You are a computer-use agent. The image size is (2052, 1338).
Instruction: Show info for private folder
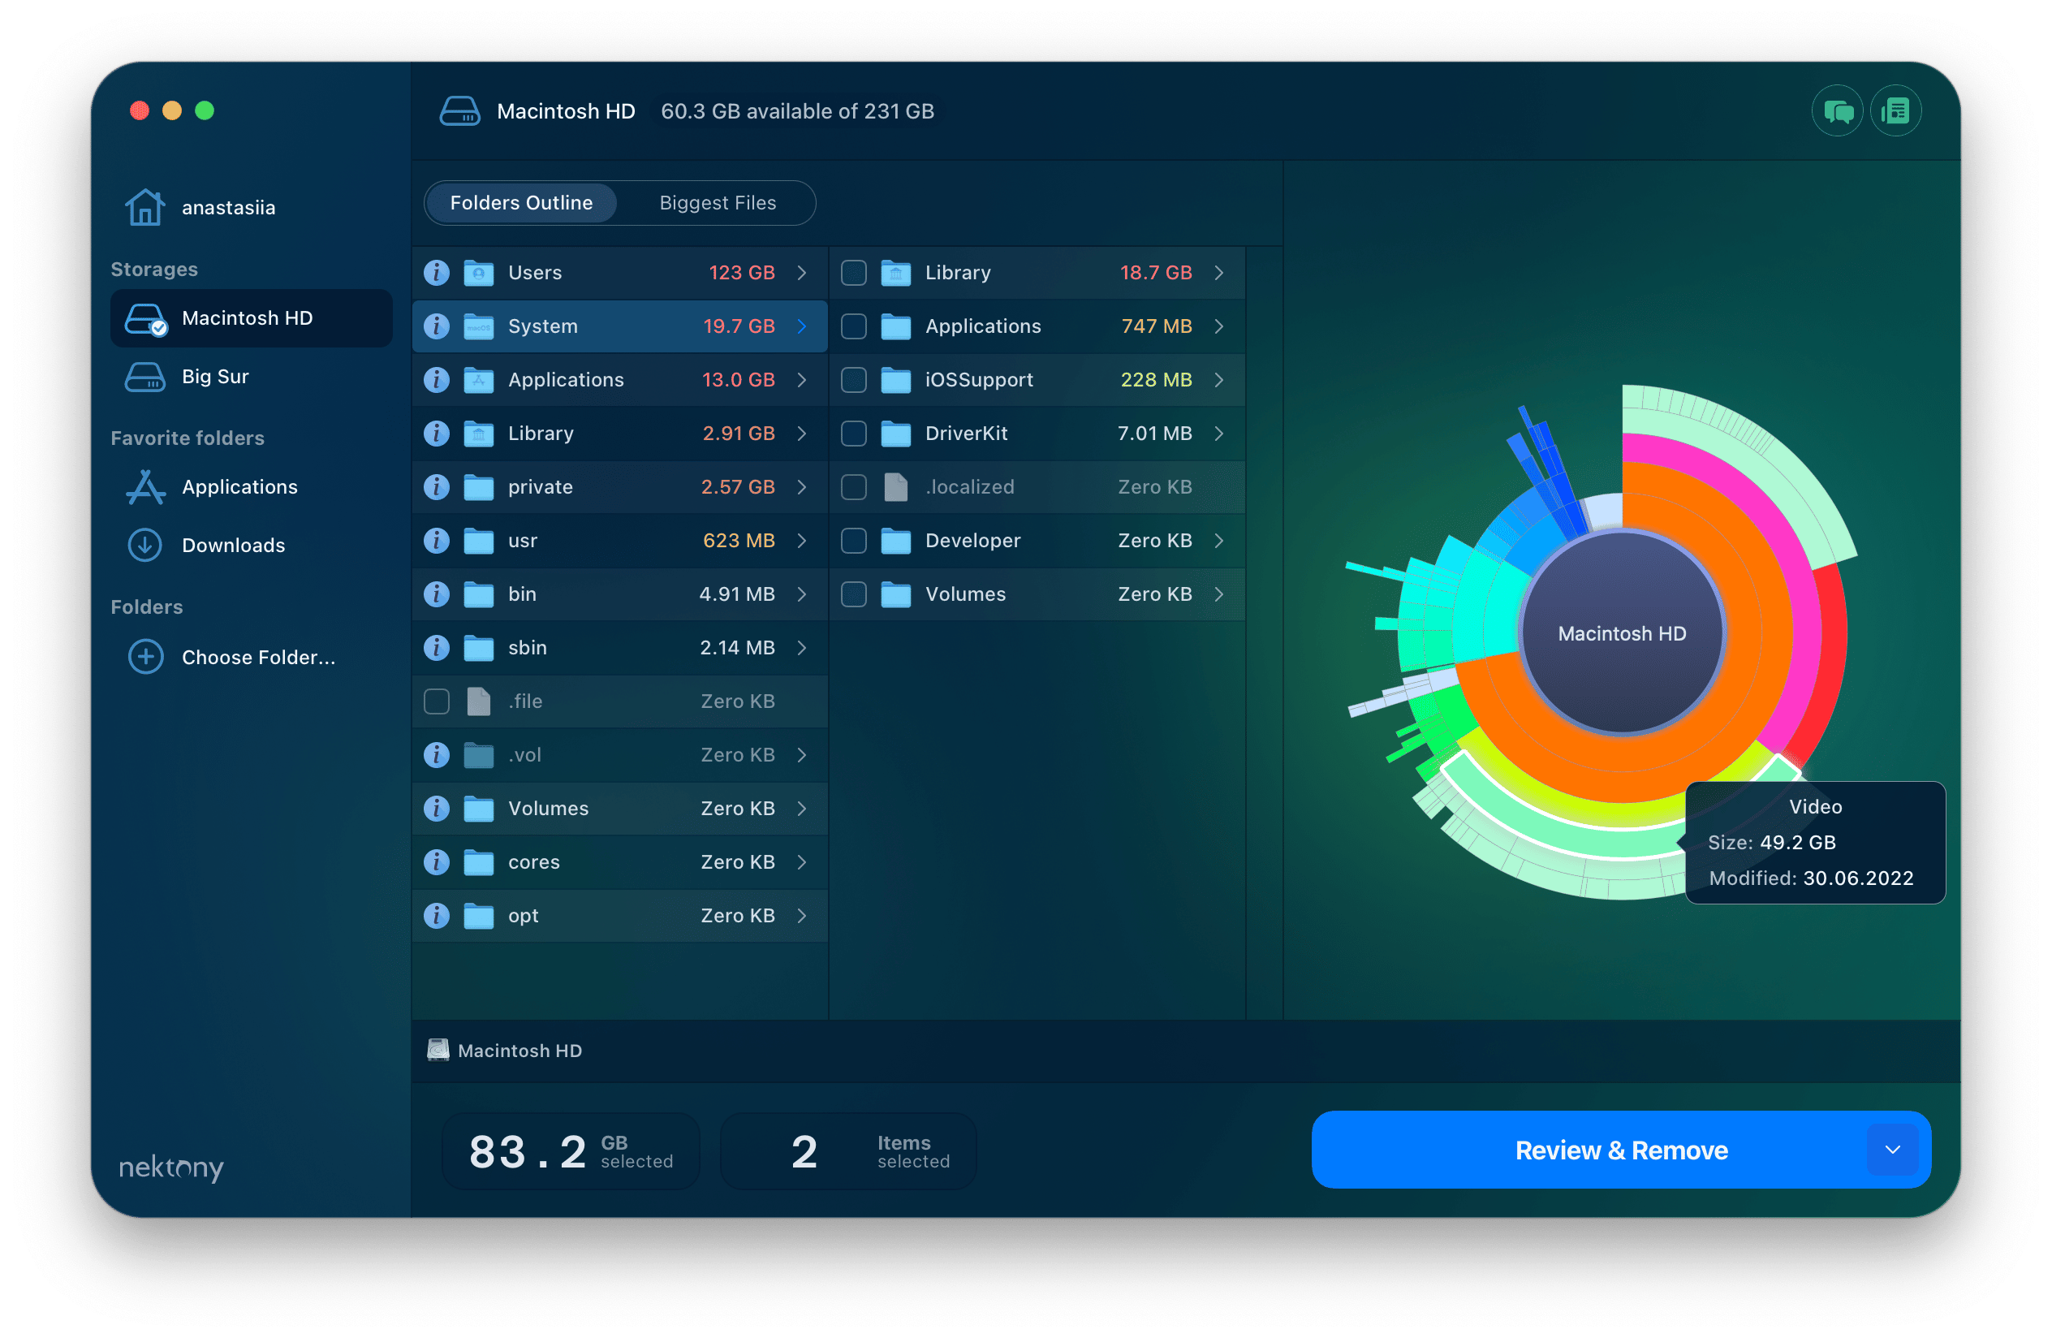click(x=436, y=487)
